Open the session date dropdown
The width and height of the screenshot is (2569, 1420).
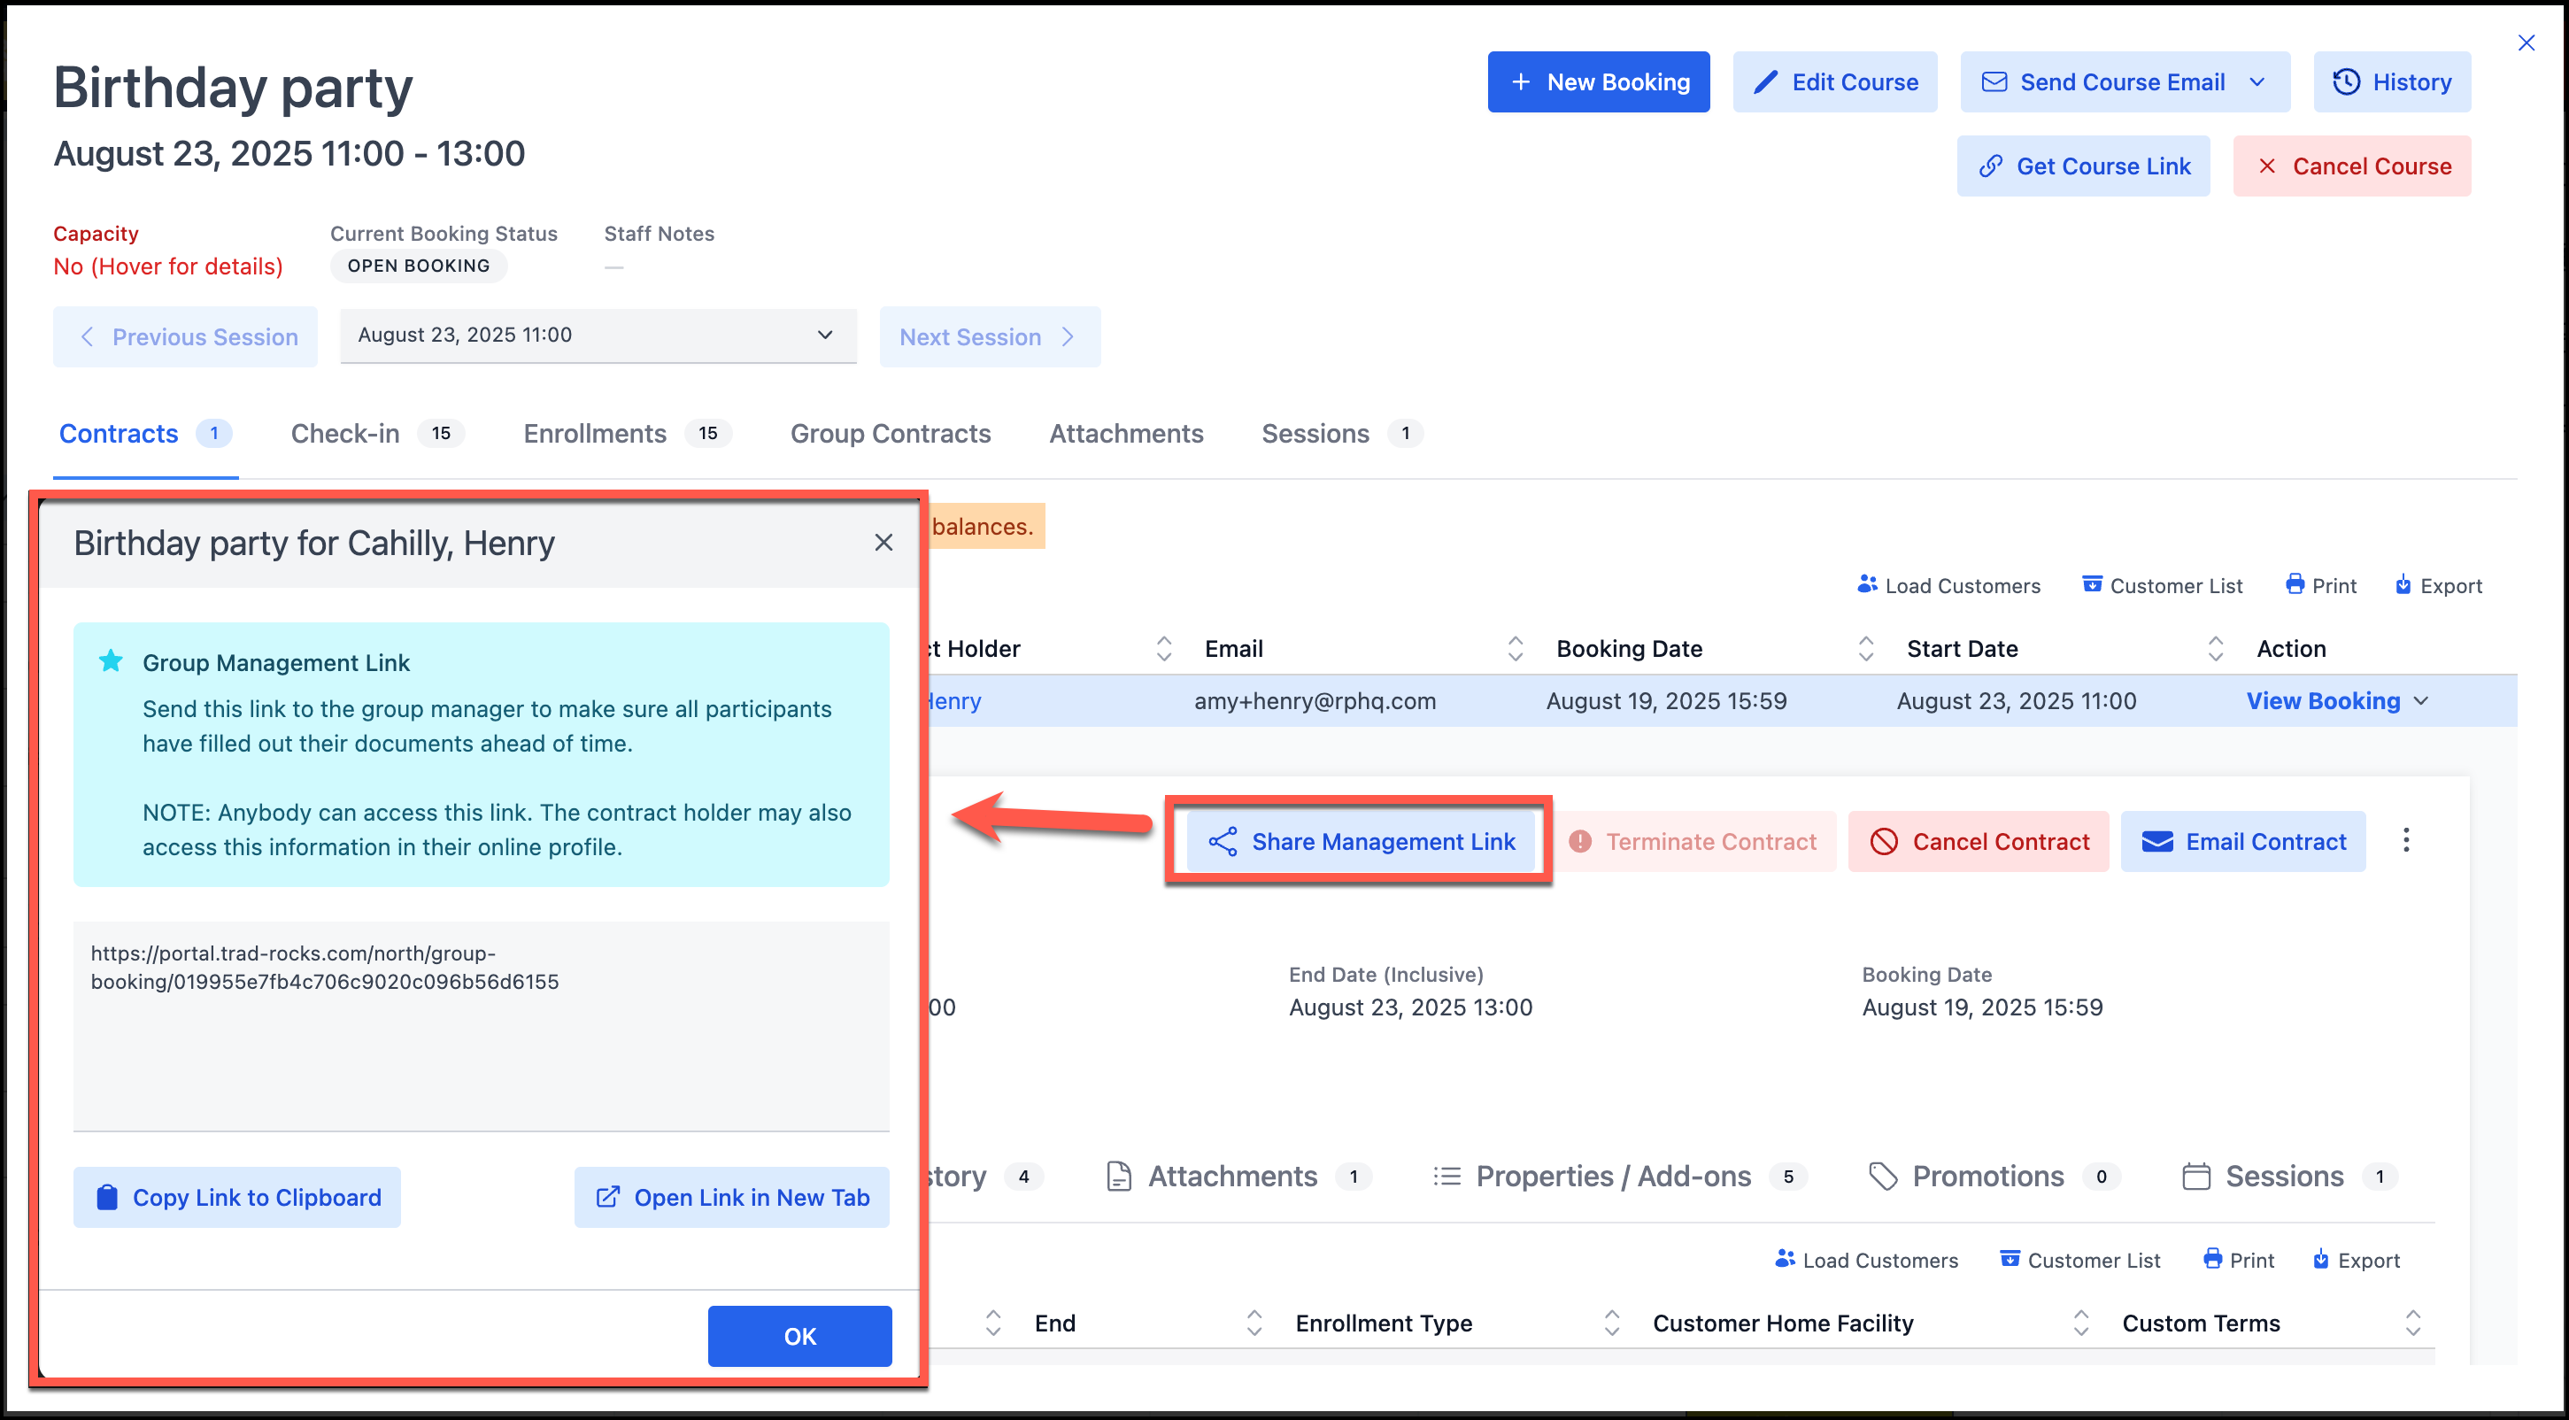[x=598, y=335]
